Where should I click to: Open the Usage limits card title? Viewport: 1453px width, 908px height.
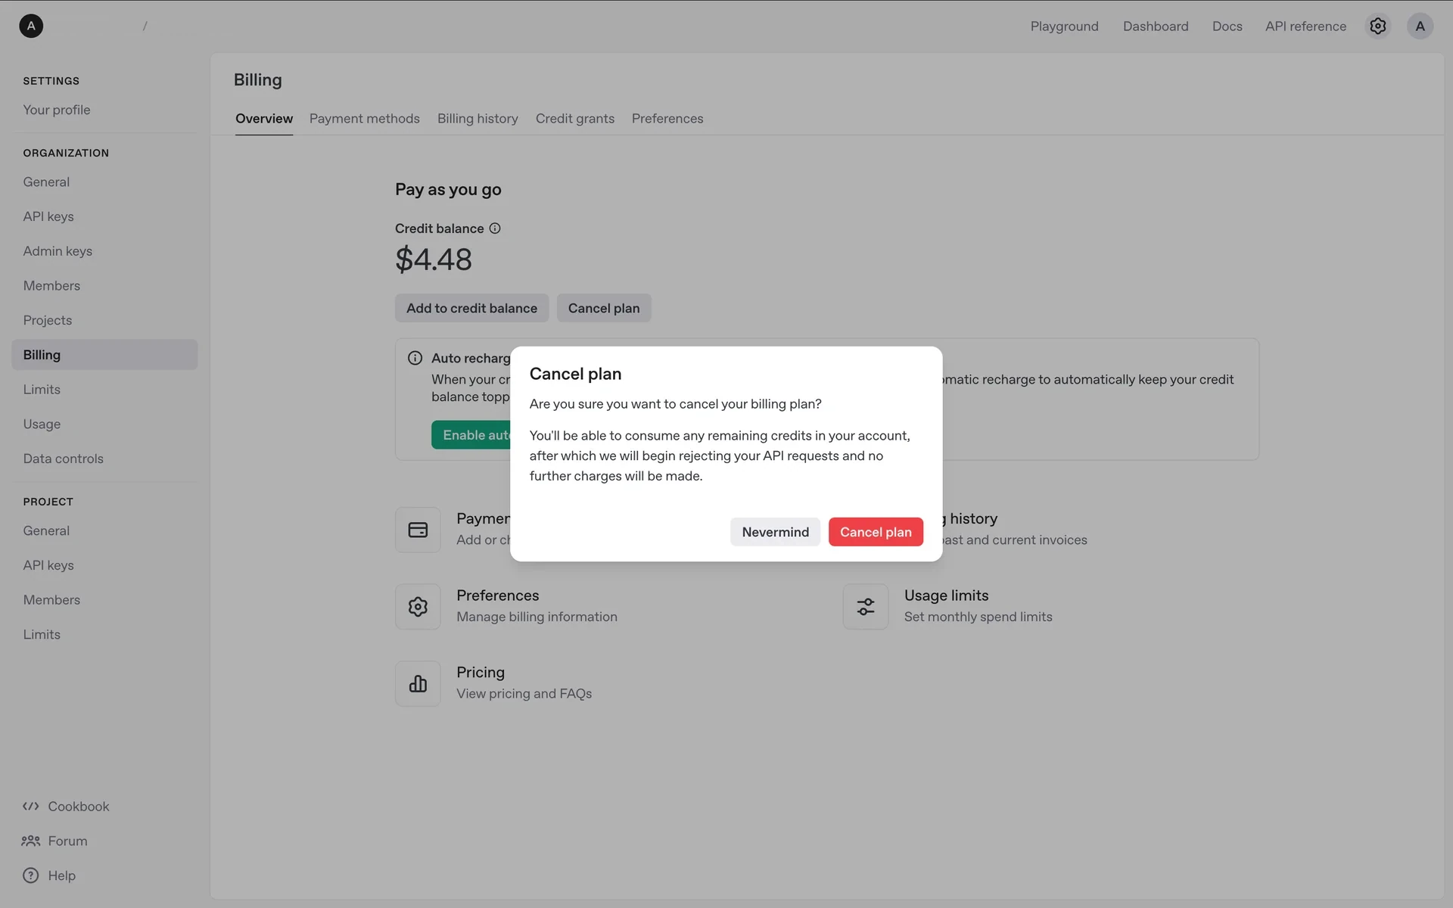[x=946, y=595]
